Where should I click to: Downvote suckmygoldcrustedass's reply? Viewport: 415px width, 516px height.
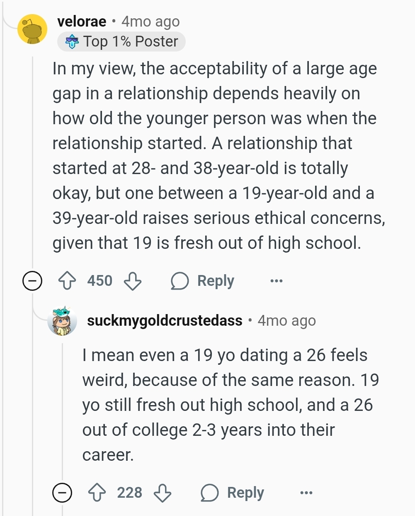click(163, 493)
